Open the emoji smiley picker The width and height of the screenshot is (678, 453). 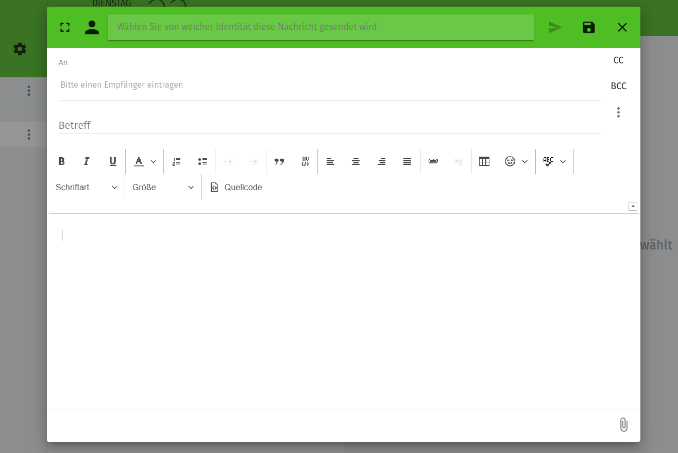[x=510, y=161]
